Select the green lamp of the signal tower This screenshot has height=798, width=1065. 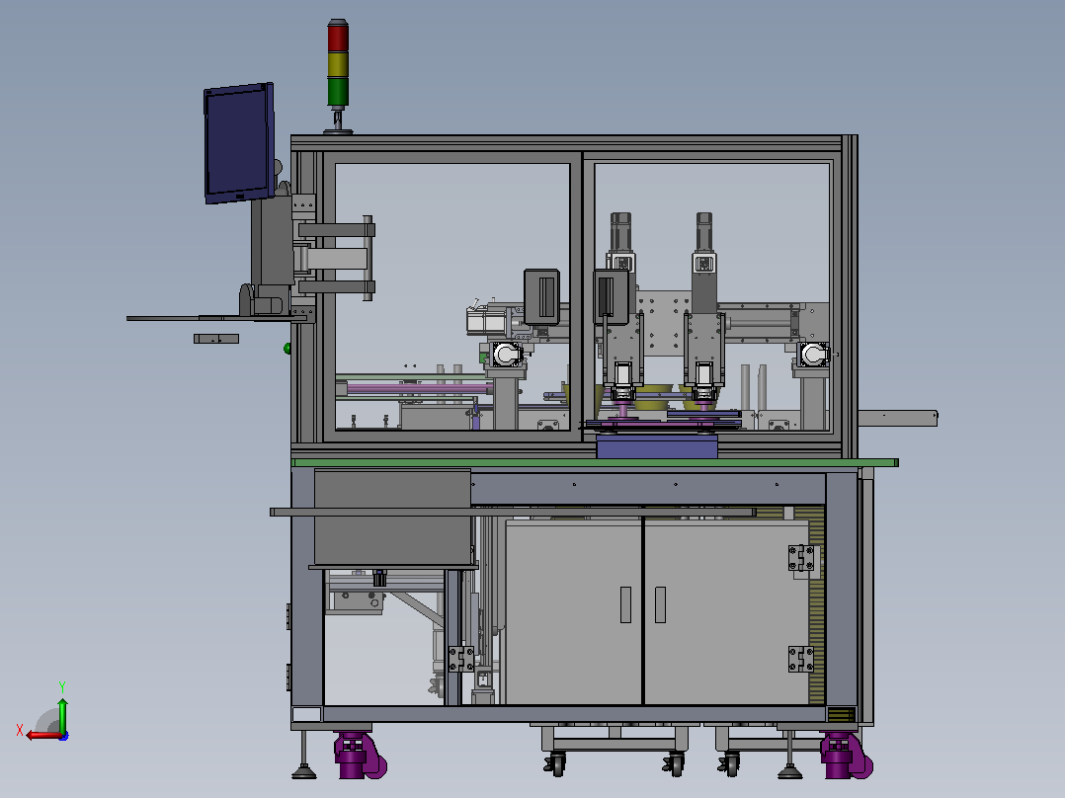coord(338,93)
